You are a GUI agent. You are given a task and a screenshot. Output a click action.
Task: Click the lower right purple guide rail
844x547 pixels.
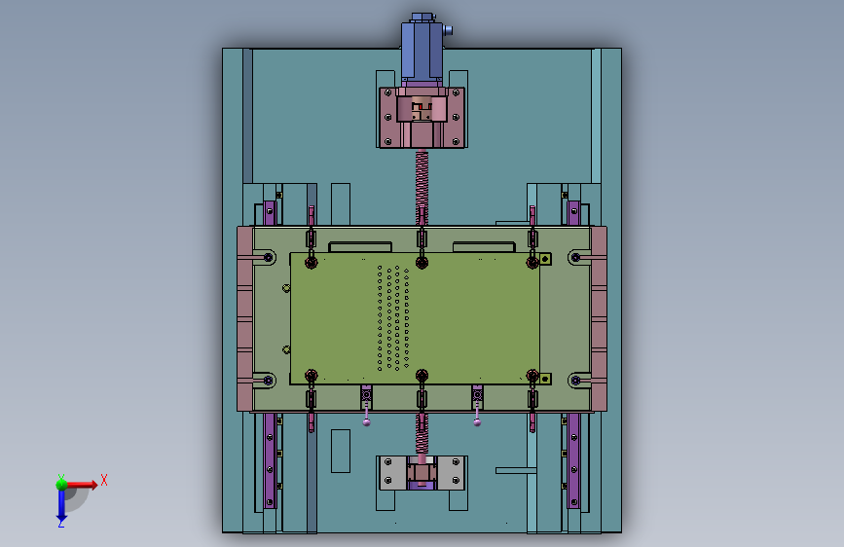pyautogui.click(x=573, y=460)
